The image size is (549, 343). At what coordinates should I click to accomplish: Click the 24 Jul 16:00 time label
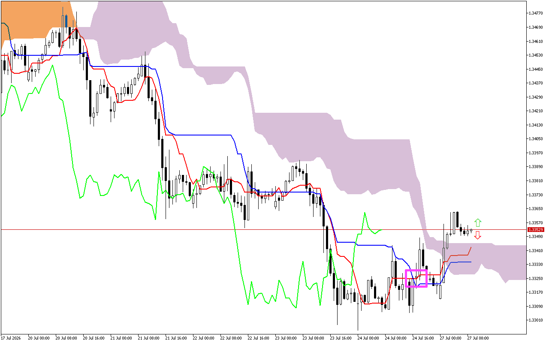pos(422,338)
